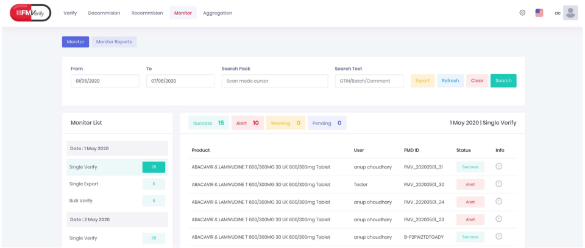Filter by Success count badge
Viewport: 585px width, 248px height.
pos(208,123)
